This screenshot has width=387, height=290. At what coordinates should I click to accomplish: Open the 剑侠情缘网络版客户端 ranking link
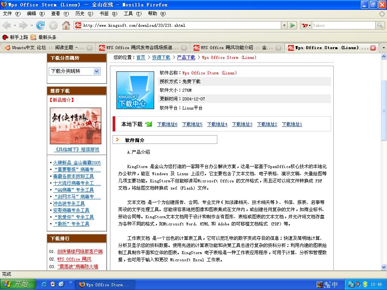click(x=80, y=251)
